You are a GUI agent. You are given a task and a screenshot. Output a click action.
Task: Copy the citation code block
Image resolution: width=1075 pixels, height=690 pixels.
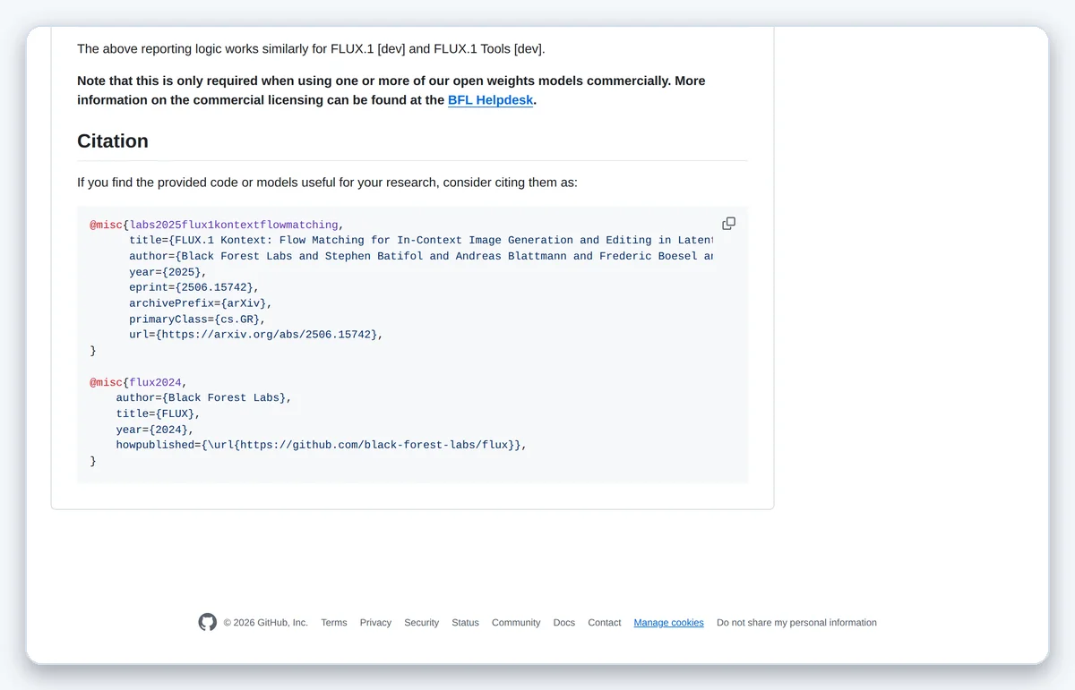(x=728, y=224)
